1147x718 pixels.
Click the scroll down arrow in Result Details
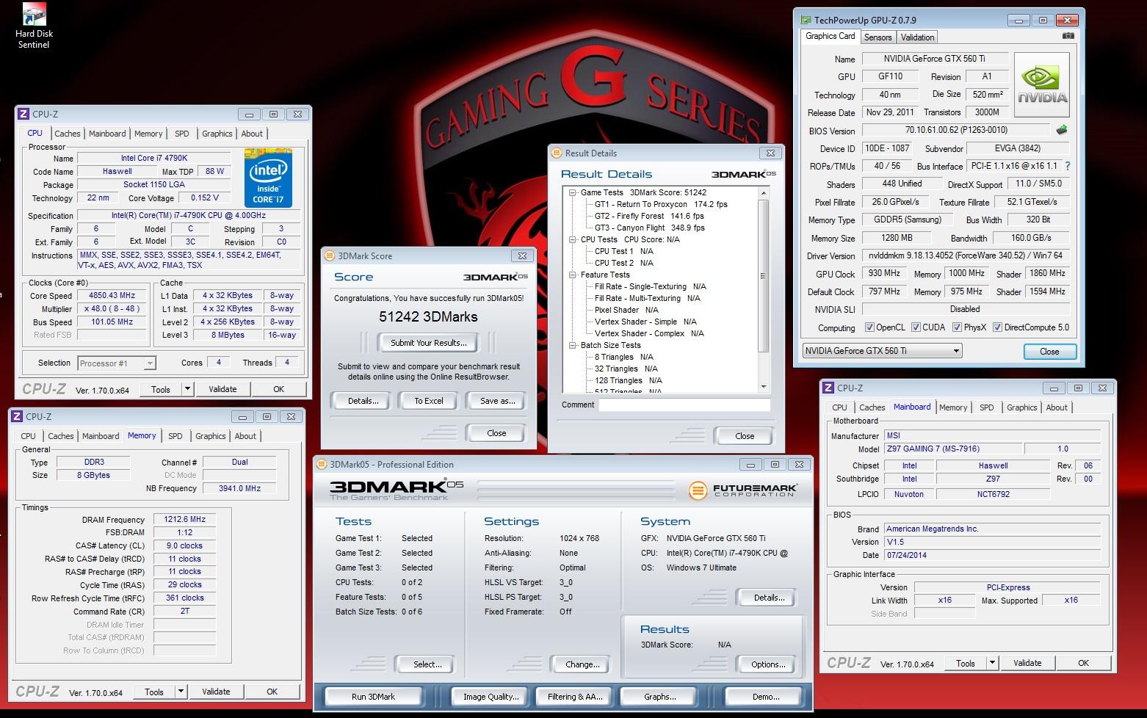click(x=764, y=387)
